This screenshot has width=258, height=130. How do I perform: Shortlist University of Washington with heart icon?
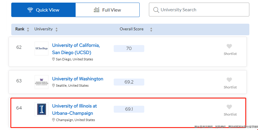point(229,80)
